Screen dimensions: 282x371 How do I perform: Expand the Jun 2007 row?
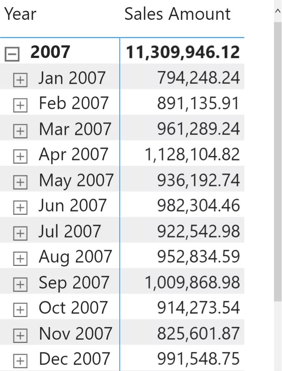(x=20, y=208)
